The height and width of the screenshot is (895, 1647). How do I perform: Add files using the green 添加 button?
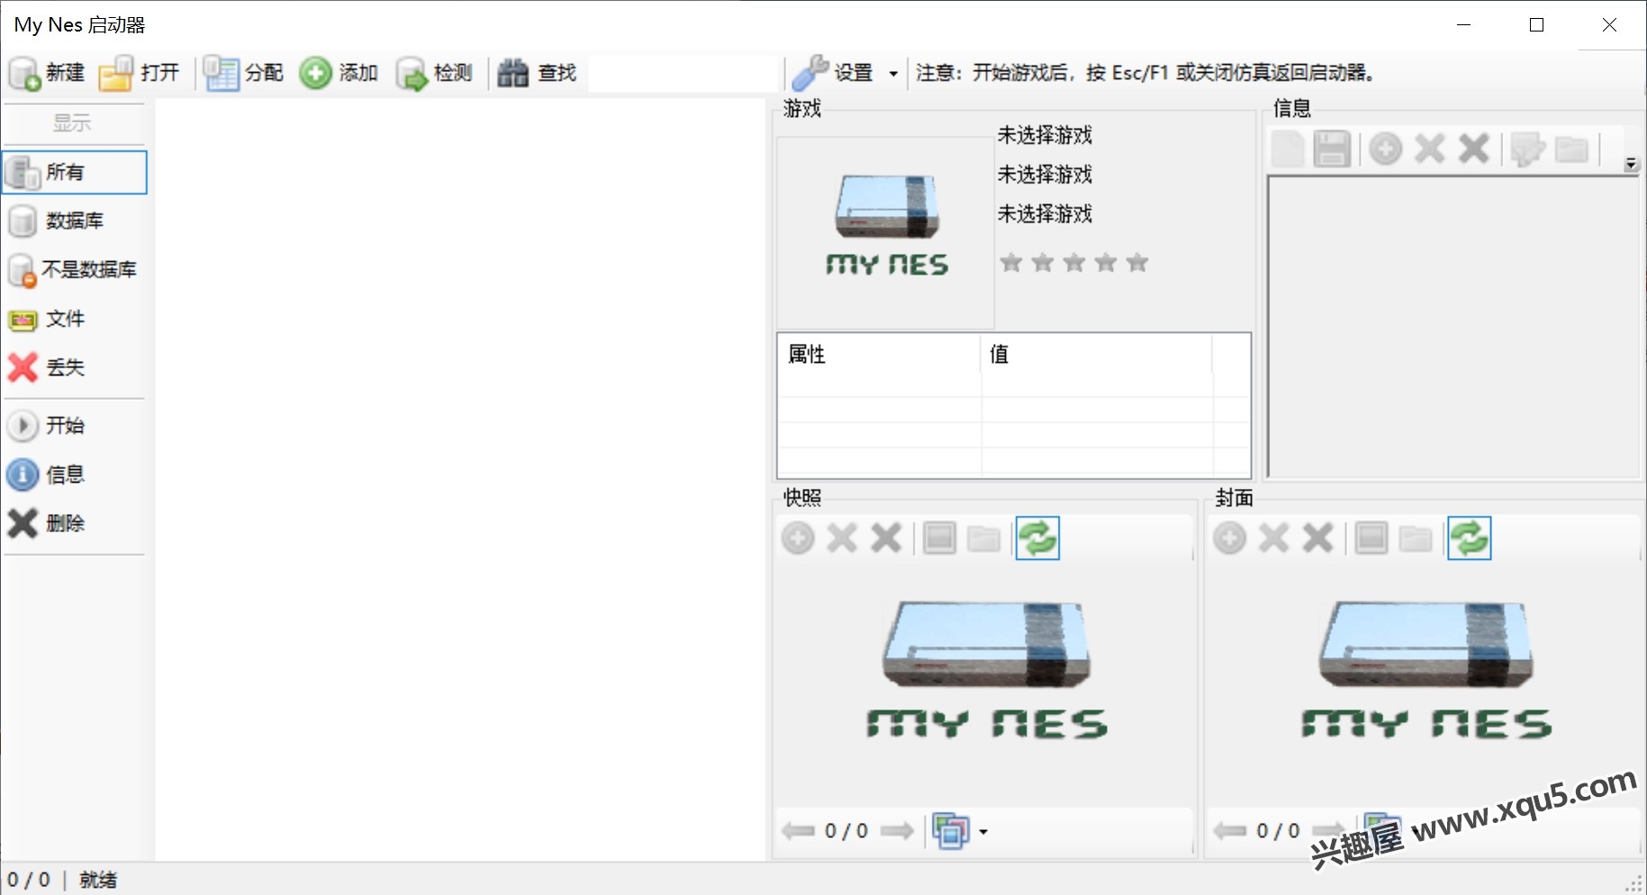(339, 73)
